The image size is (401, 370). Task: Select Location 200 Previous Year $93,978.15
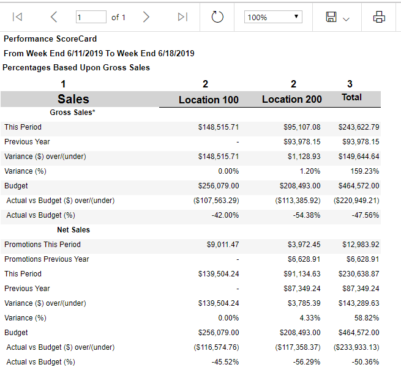[302, 142]
